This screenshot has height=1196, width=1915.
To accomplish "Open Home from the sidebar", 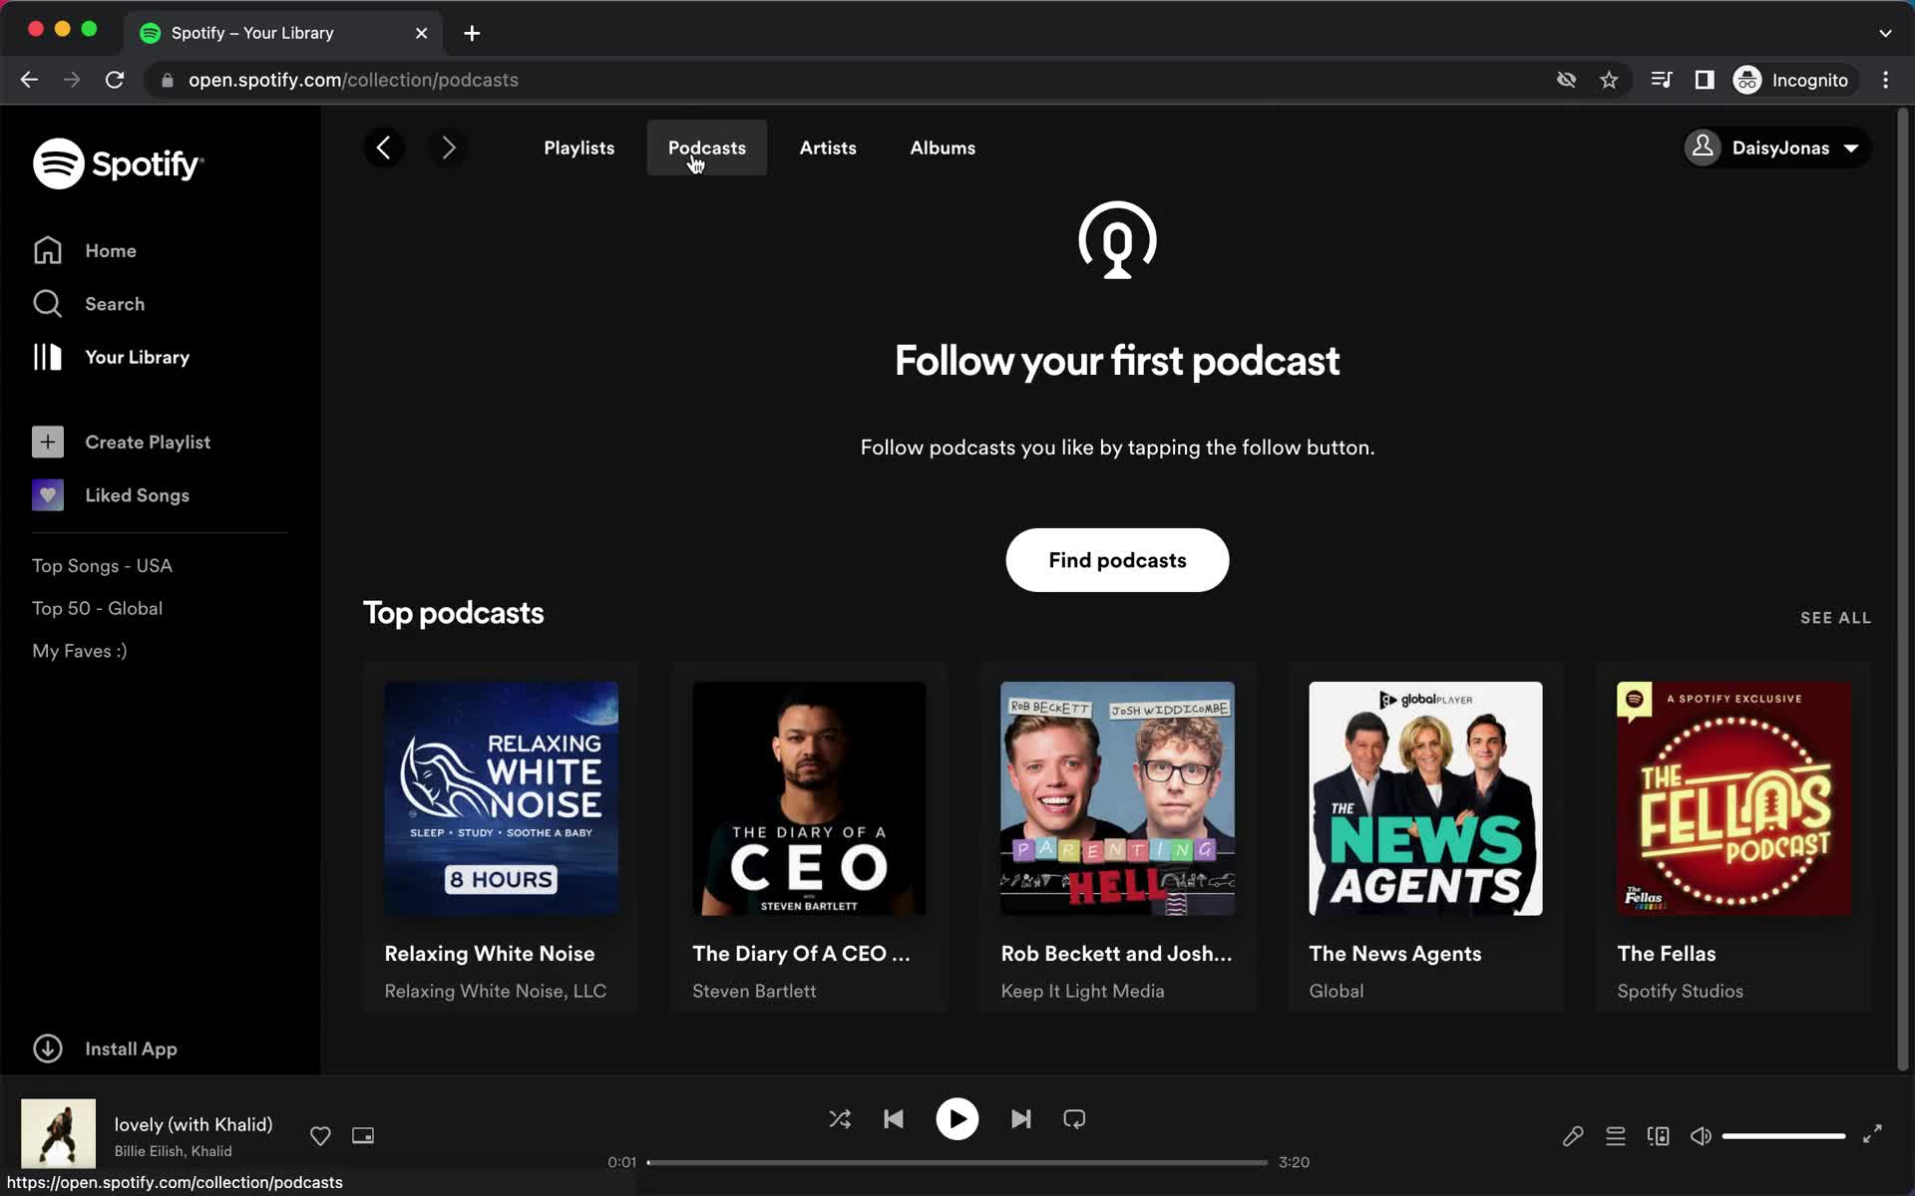I will coord(85,250).
